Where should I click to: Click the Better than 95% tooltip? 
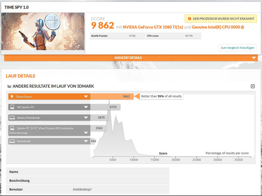pos(162,96)
